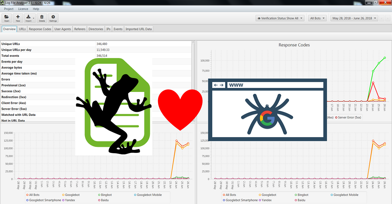Switch to the Response Codes tab
392x204 pixels.
click(40, 29)
